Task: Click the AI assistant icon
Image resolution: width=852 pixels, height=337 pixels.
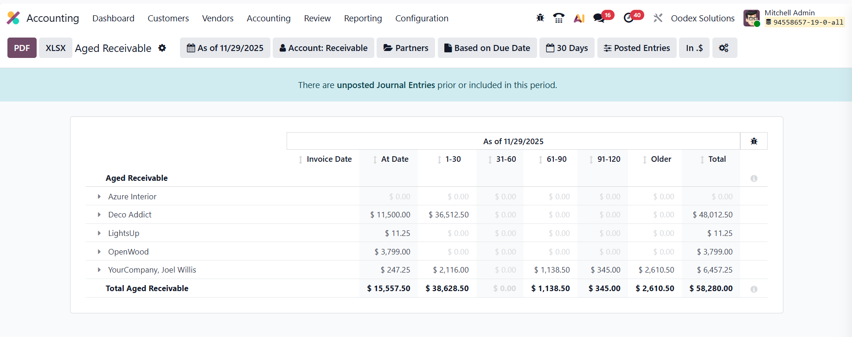Action: pos(579,18)
